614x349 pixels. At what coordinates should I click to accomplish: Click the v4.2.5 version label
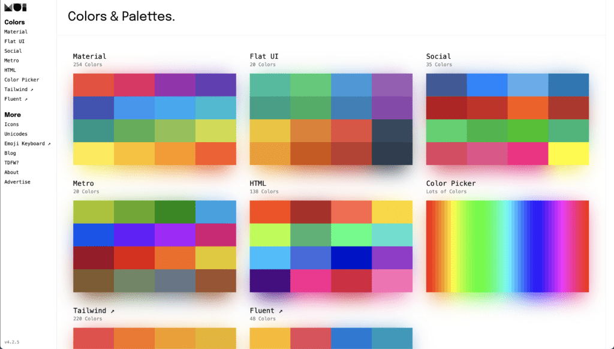tap(12, 341)
